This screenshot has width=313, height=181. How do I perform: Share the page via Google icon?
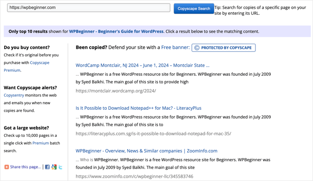[54, 167]
